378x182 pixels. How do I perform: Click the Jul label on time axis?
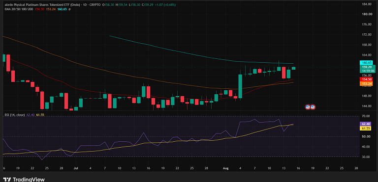click(76, 168)
